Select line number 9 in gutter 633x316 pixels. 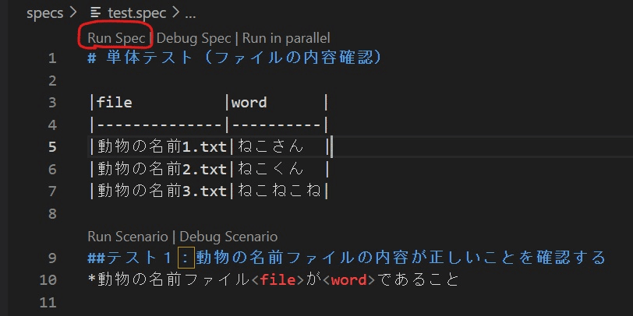pyautogui.click(x=52, y=258)
